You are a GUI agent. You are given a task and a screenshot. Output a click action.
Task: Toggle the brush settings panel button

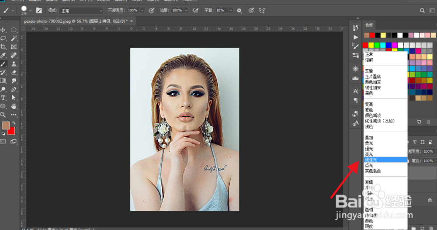point(39,10)
